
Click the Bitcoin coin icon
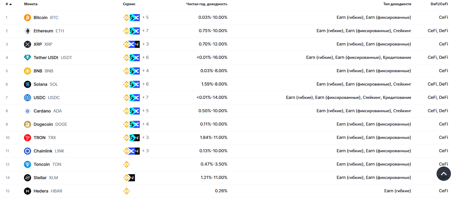pyautogui.click(x=27, y=18)
